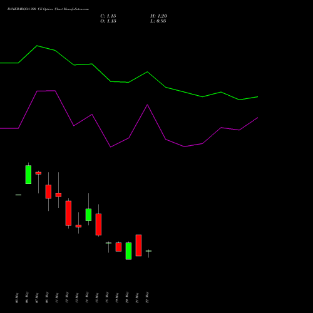Select the large red candle for 12 May
Viewport: 313px width, 313px height.
[68, 213]
